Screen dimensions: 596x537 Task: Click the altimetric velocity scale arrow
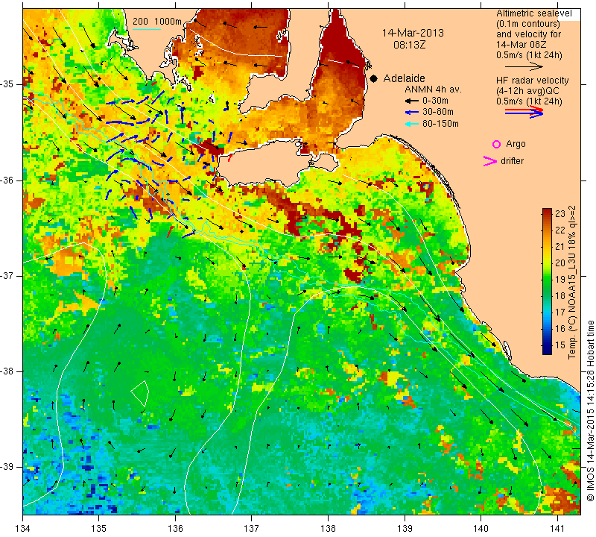point(524,66)
